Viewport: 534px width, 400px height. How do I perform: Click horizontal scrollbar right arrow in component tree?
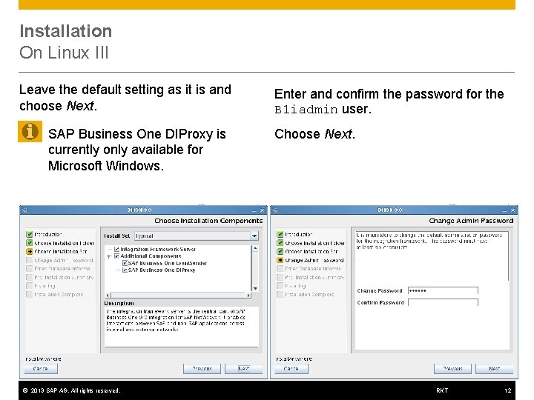[x=248, y=296]
